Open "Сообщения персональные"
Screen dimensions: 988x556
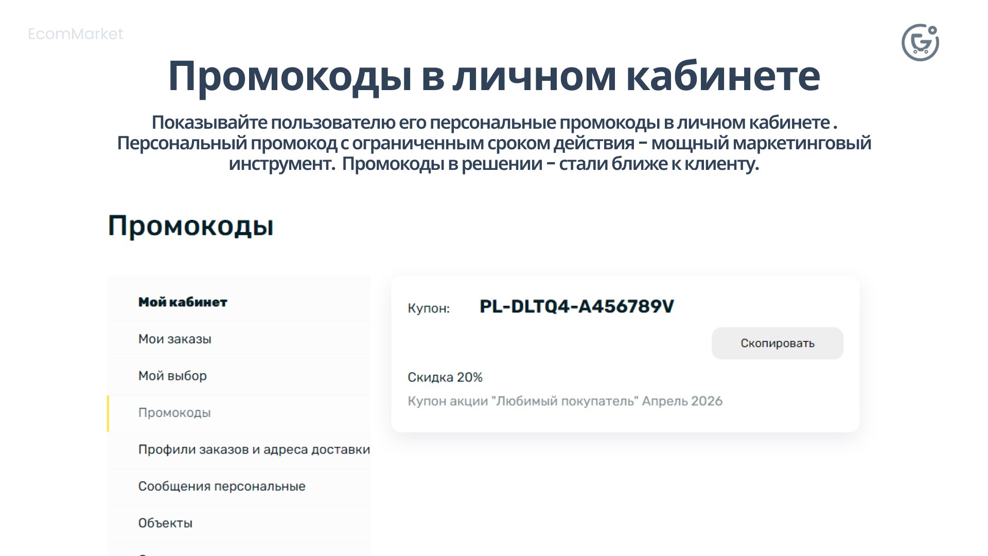tap(221, 486)
